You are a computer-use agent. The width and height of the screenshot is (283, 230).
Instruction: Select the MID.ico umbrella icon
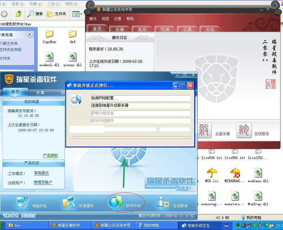212,173
